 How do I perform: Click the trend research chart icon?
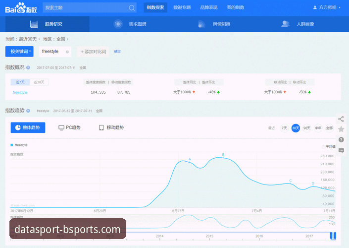point(34,24)
